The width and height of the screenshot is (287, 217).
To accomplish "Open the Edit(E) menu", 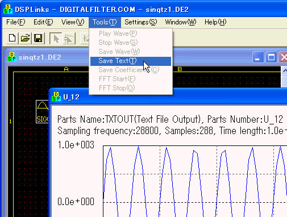I will 43,22.
